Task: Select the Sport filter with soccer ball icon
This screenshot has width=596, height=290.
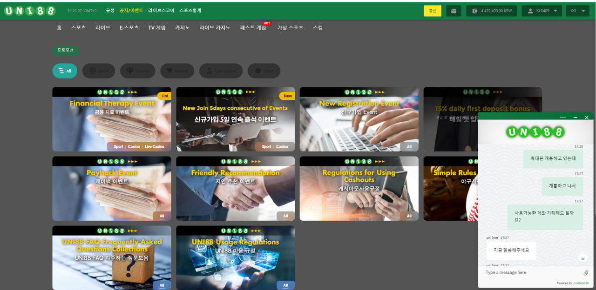Action: pyautogui.click(x=99, y=71)
